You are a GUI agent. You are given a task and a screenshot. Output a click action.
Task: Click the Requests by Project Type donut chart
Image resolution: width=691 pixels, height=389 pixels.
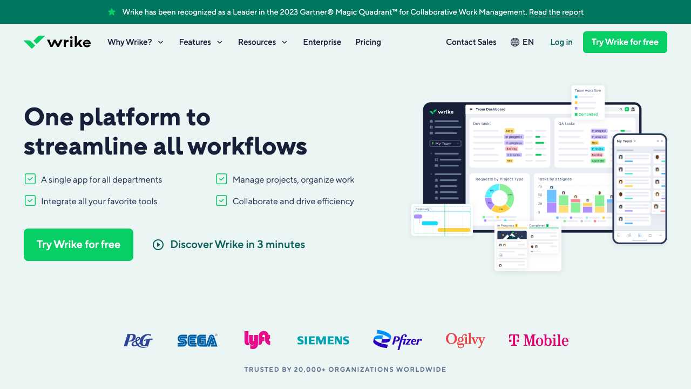point(499,198)
